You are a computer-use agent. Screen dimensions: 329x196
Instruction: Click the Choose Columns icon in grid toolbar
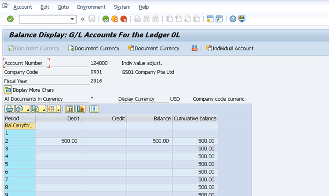70,109
